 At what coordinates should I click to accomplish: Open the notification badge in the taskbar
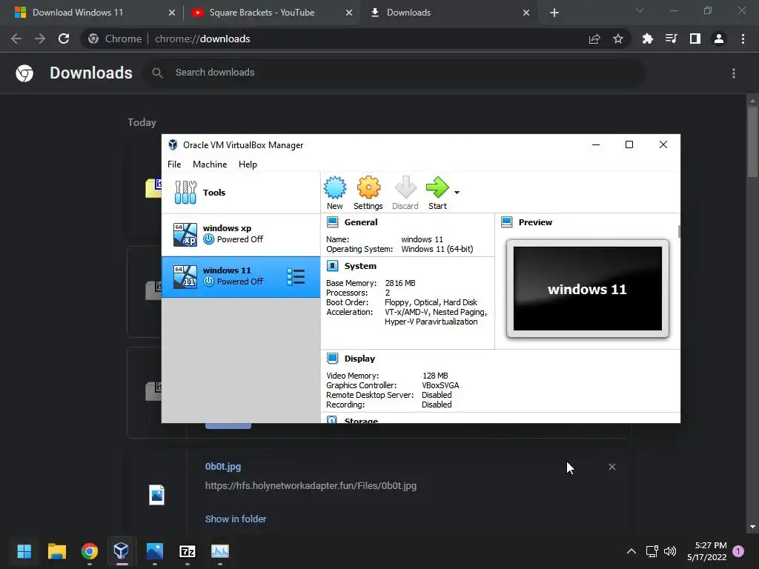coord(738,551)
